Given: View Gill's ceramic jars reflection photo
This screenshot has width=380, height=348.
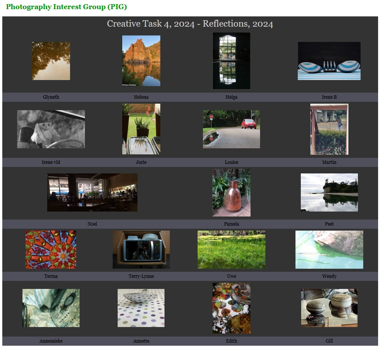Looking at the screenshot, I should click(329, 308).
